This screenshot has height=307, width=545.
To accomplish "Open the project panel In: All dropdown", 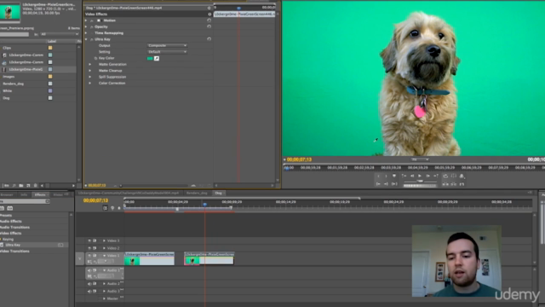I will (x=60, y=34).
